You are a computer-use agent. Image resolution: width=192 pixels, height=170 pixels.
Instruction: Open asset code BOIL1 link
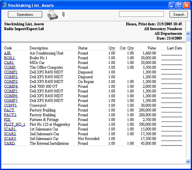click(10, 58)
